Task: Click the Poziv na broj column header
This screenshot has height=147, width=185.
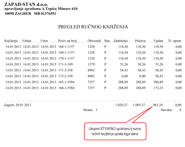Action: pyautogui.click(x=68, y=41)
